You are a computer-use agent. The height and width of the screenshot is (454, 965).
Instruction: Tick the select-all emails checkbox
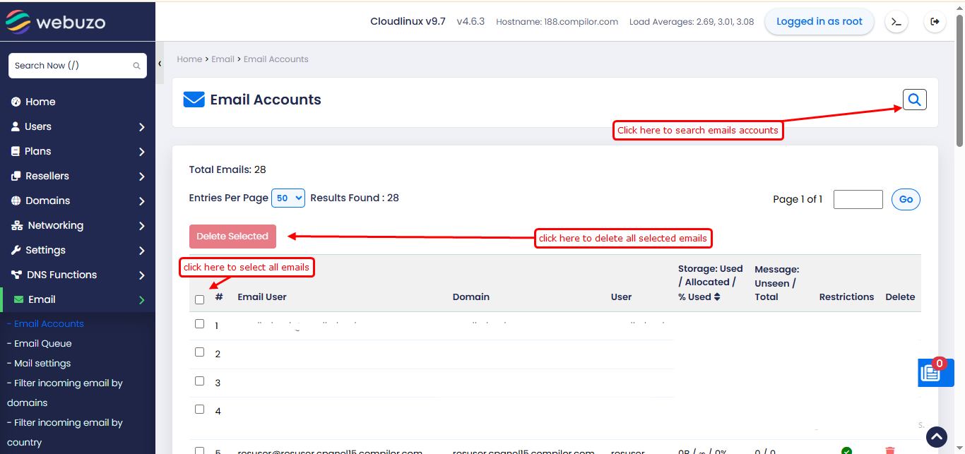(x=199, y=299)
